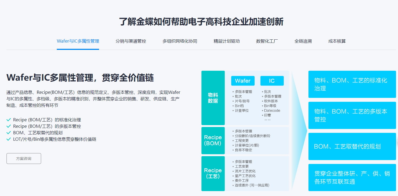398x196 pixels.
Task: Select the blue Wafer label badge
Action: (x=243, y=81)
